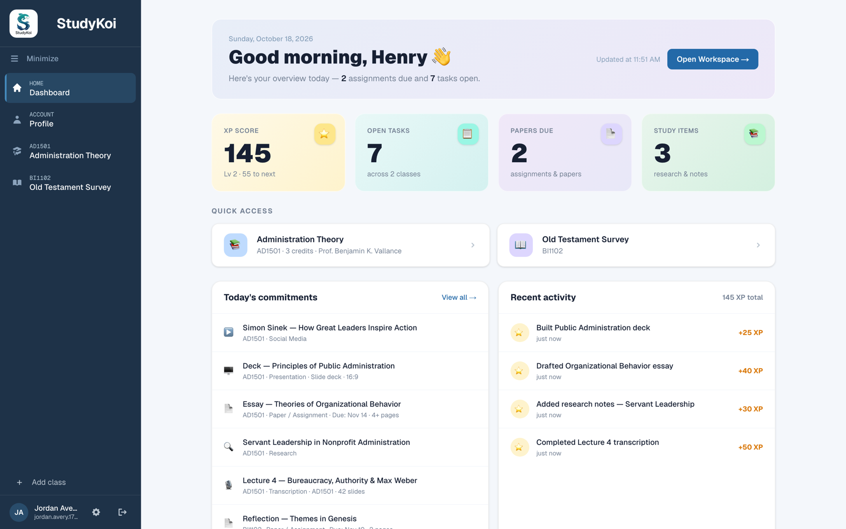Viewport: 846px width, 529px height.
Task: Click the Minimize sidebar hamburger icon
Action: click(x=15, y=59)
